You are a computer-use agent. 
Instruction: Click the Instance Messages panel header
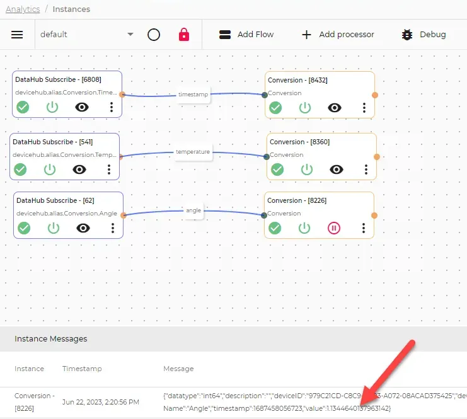click(233, 339)
